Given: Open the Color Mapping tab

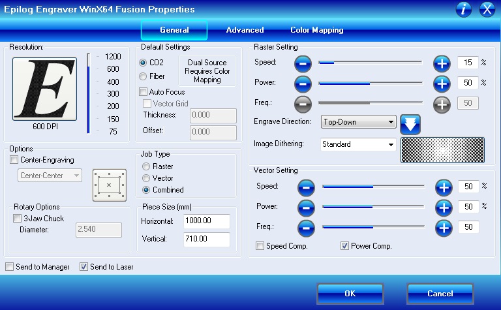Looking at the screenshot, I should 317,30.
